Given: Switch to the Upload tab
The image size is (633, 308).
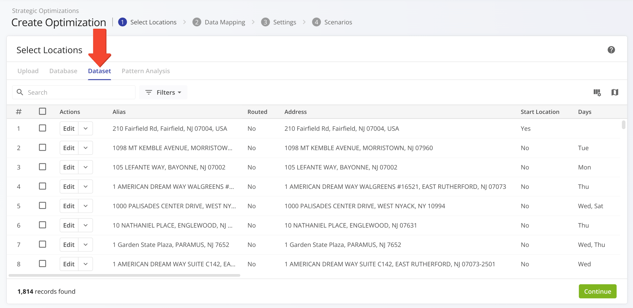Looking at the screenshot, I should pyautogui.click(x=28, y=71).
